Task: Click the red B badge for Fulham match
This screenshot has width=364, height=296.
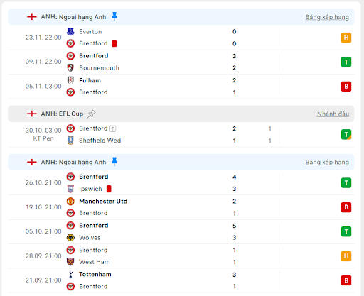Action: tap(346, 87)
